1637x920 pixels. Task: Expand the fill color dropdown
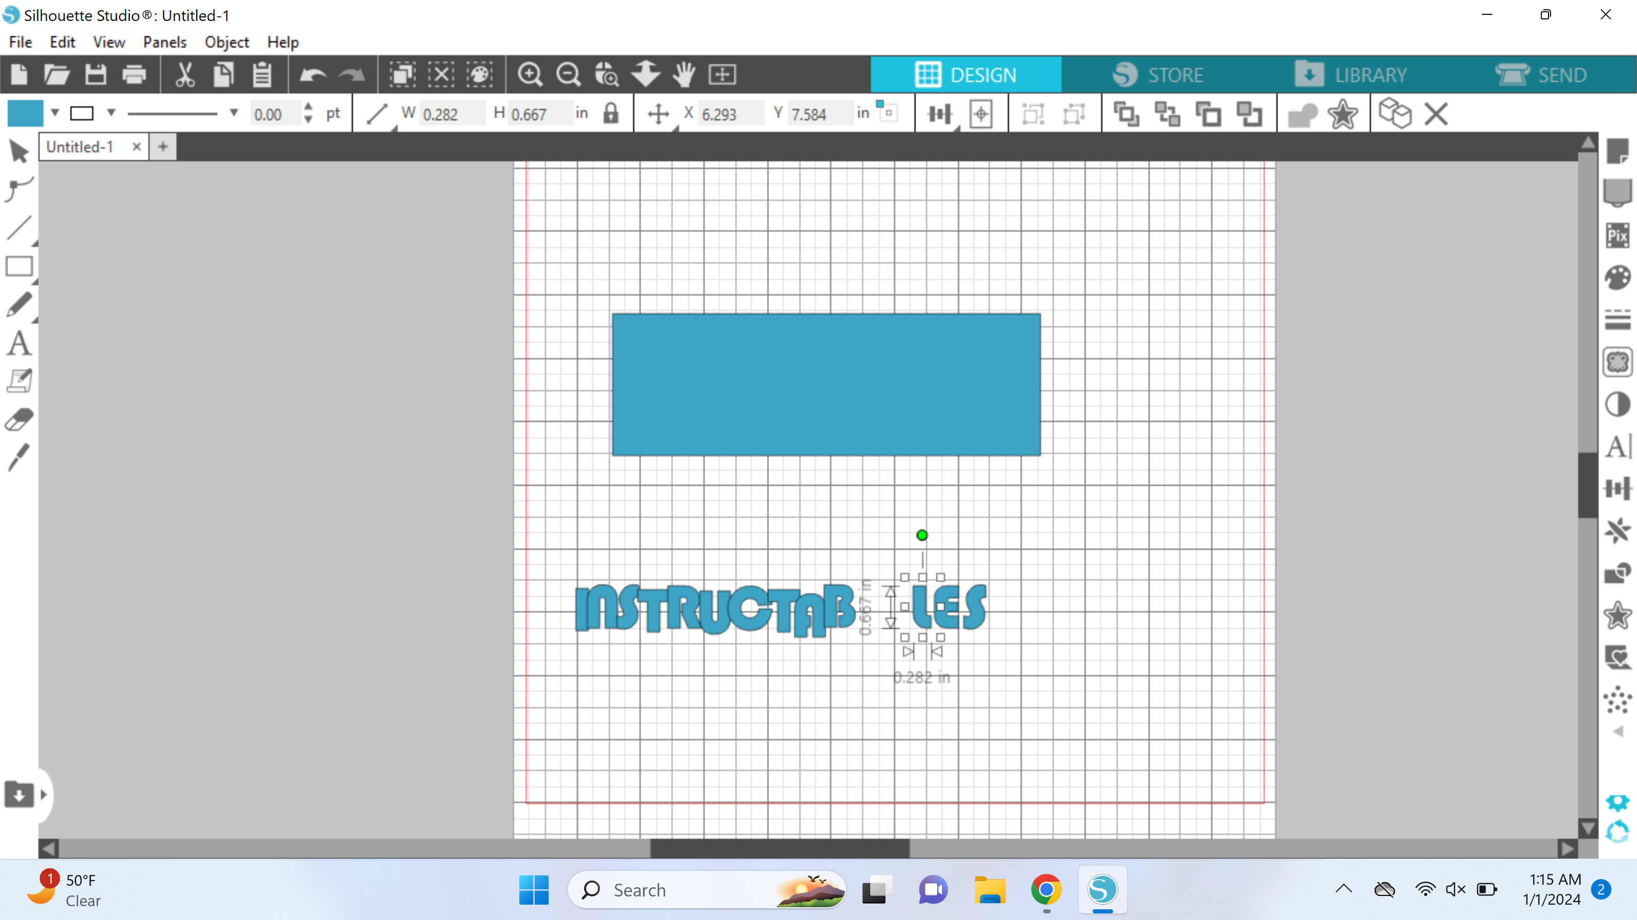(x=55, y=113)
